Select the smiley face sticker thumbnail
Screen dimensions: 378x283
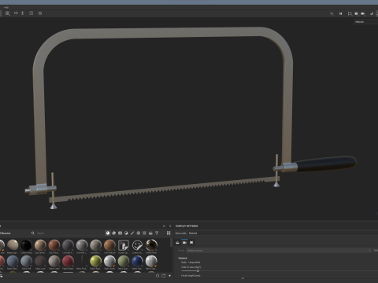tap(137, 245)
